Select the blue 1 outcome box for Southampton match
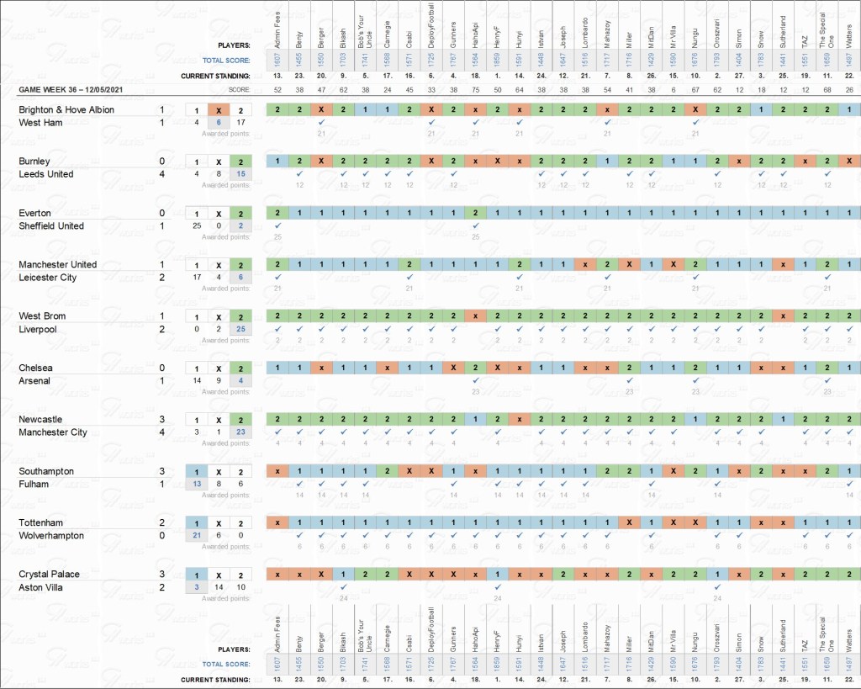This screenshot has width=861, height=689. [197, 471]
